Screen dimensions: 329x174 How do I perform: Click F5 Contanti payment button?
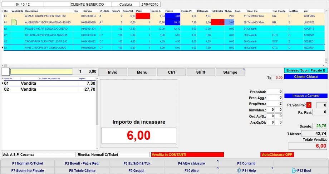click(246, 164)
